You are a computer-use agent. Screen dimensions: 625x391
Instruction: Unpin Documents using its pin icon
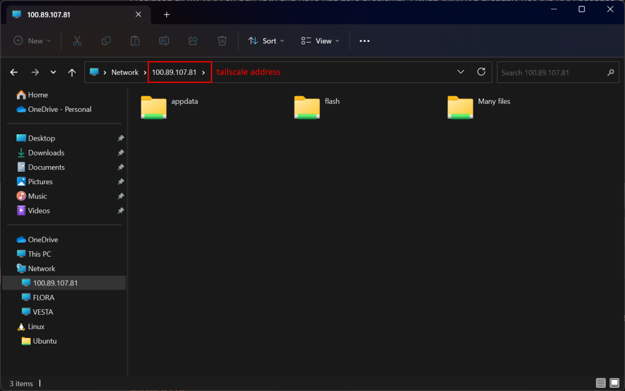pyautogui.click(x=121, y=167)
